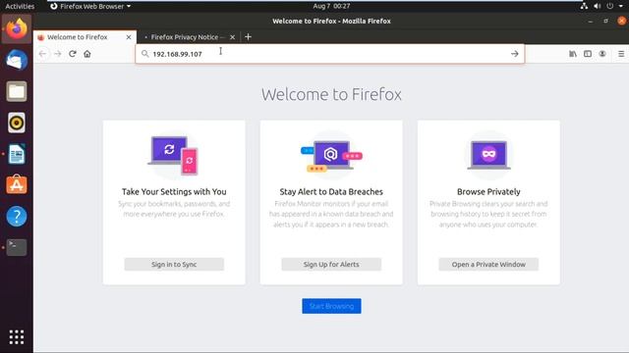Screen dimensions: 629x353
Task: Close the Firefox window
Action: [x=621, y=21]
